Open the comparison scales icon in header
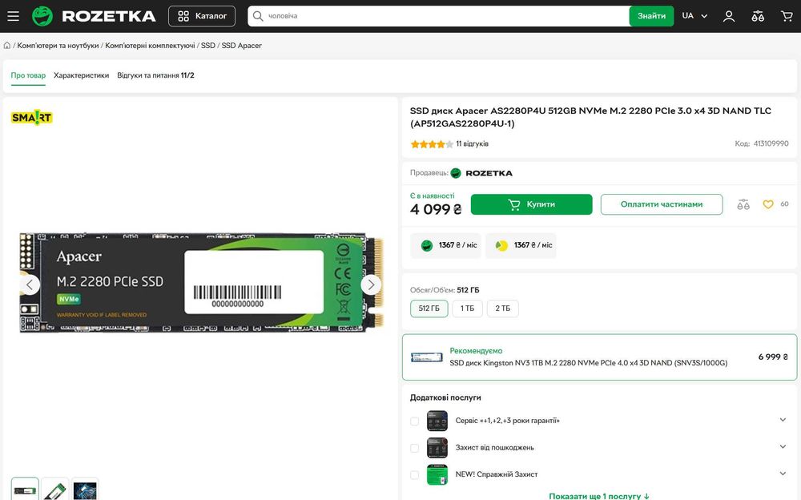The image size is (801, 500). click(x=758, y=16)
